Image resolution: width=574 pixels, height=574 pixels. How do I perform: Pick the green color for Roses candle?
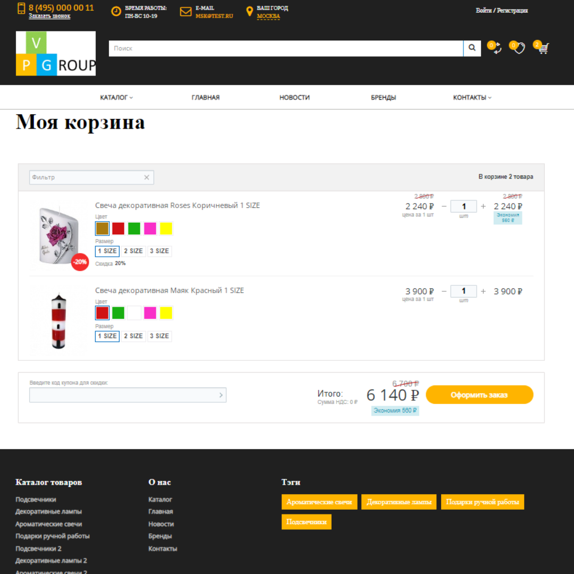coord(134,229)
